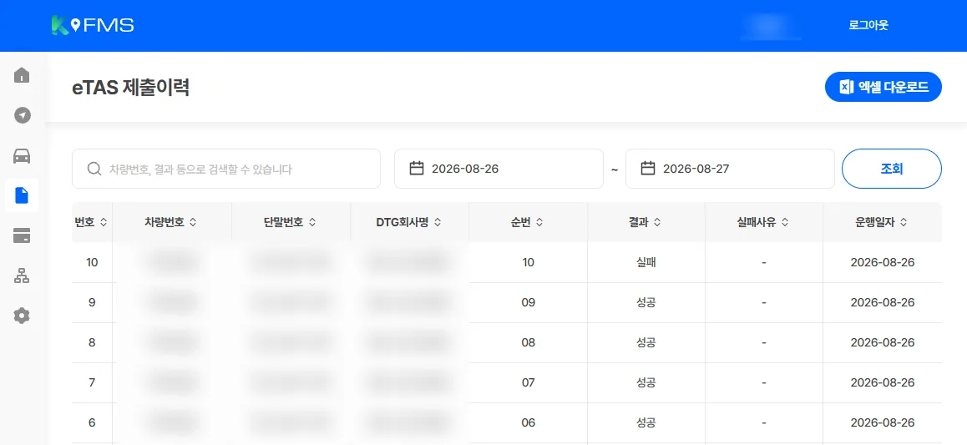Open the vehicle (car) sidebar icon

coord(22,156)
